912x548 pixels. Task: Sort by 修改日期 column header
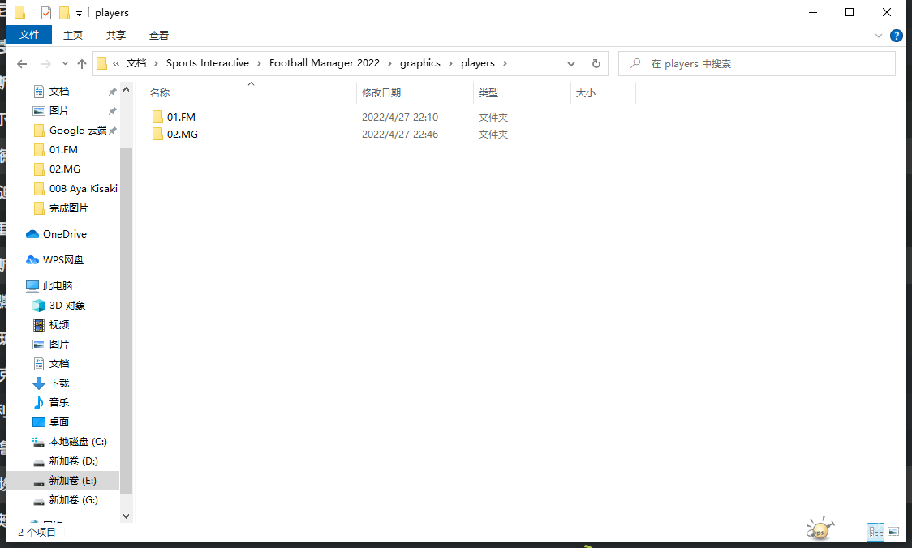pos(381,93)
